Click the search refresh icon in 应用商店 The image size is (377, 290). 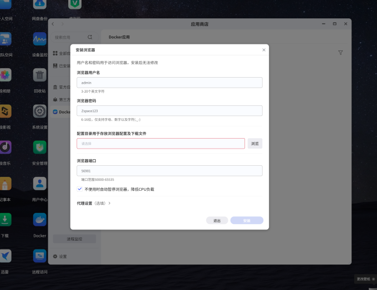coord(90,37)
